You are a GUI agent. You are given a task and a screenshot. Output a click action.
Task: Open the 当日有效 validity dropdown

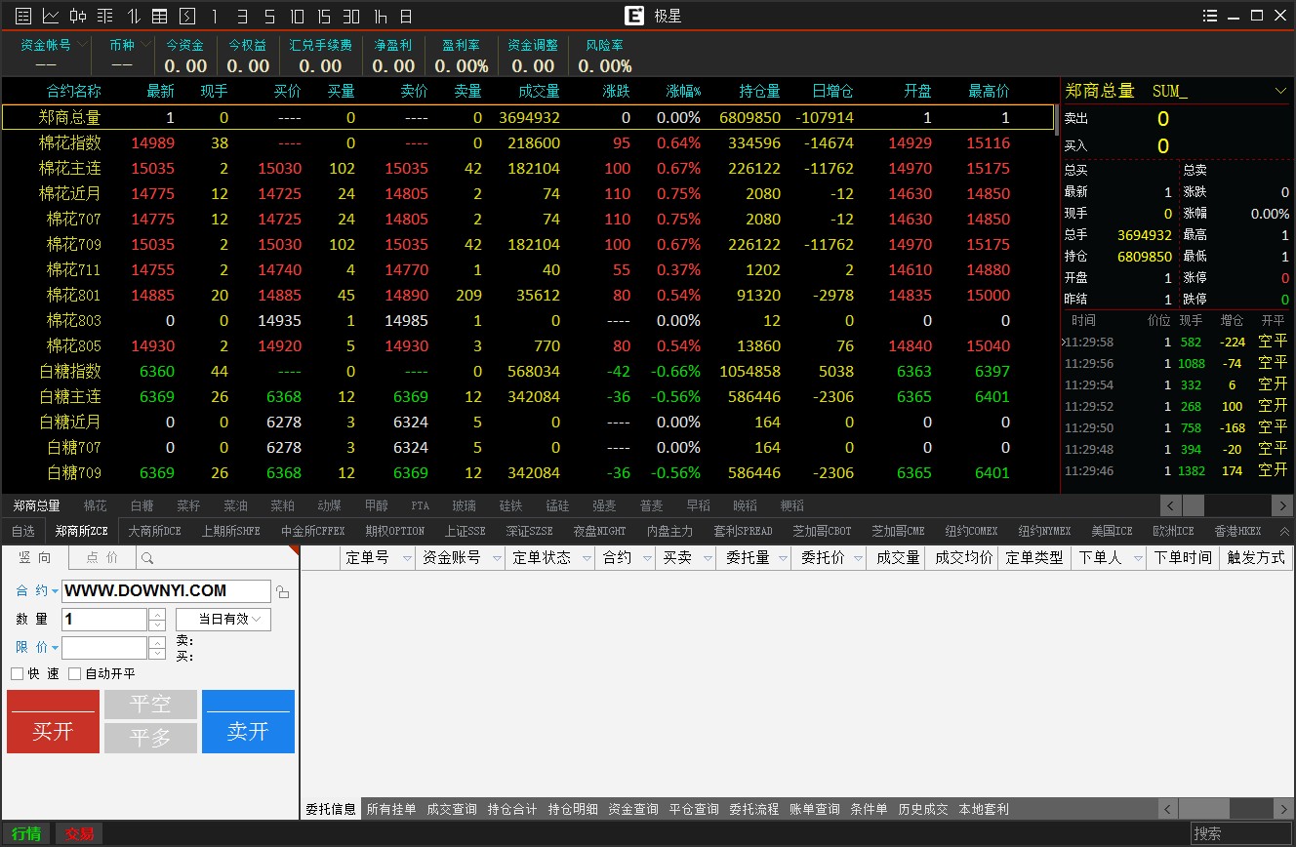tap(223, 619)
